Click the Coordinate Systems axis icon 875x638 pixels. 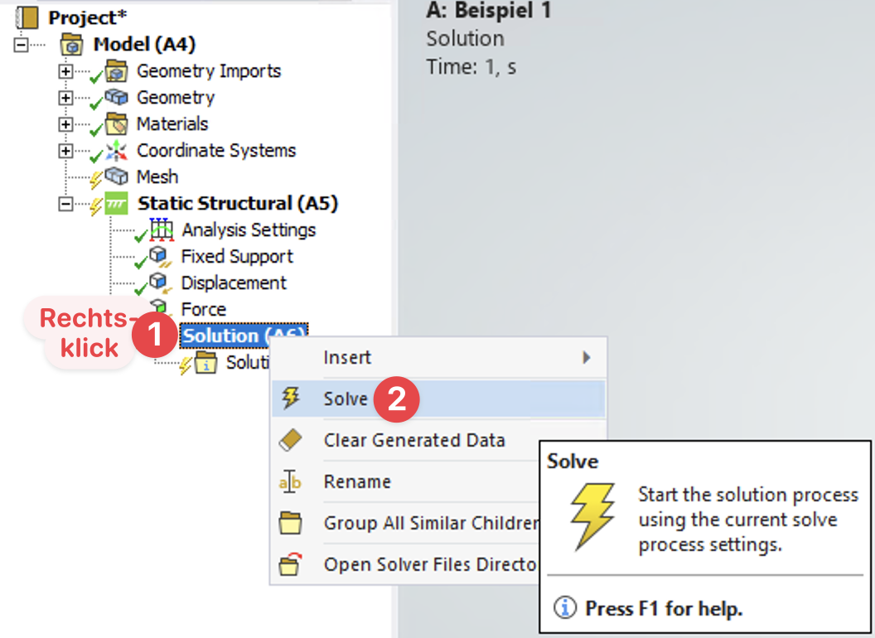(117, 151)
